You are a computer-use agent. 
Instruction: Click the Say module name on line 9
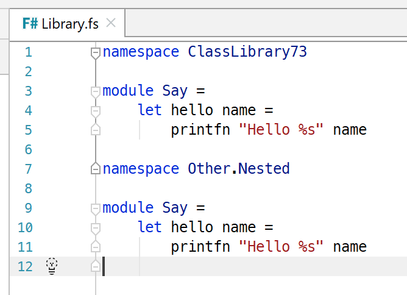(175, 208)
